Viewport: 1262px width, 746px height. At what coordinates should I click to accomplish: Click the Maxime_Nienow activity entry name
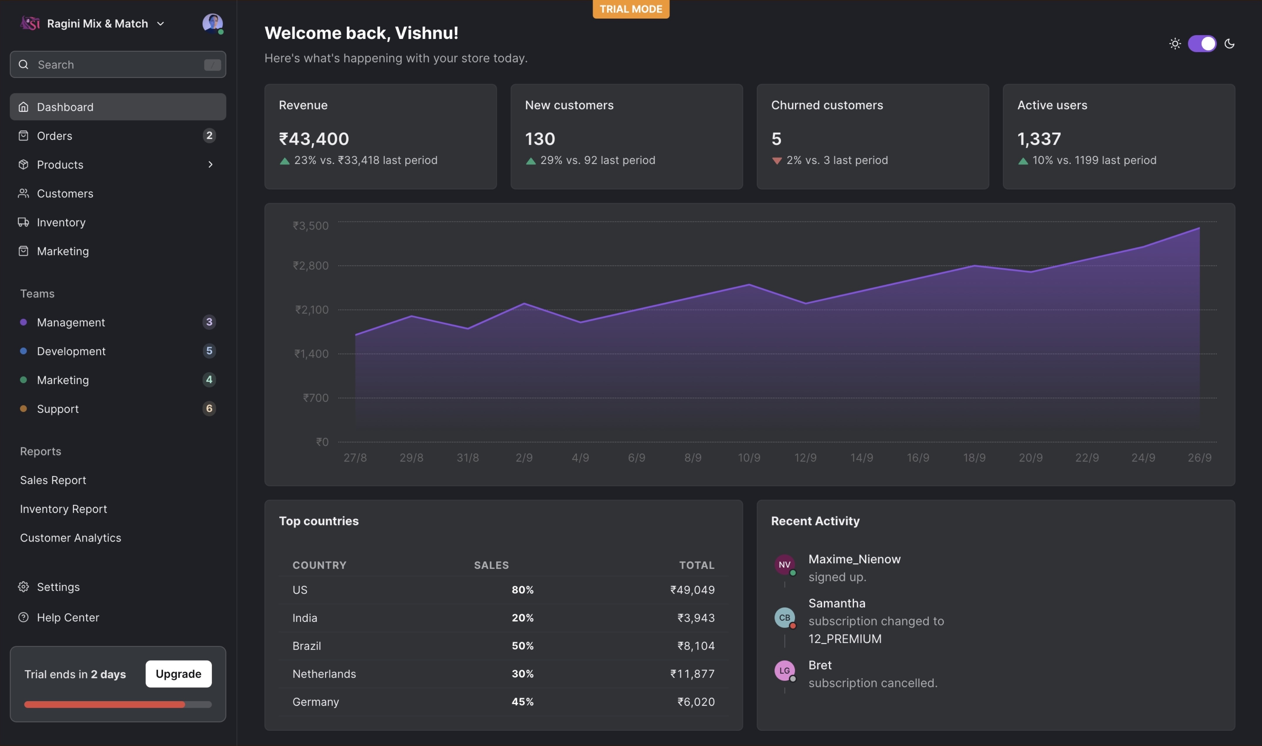tap(855, 559)
